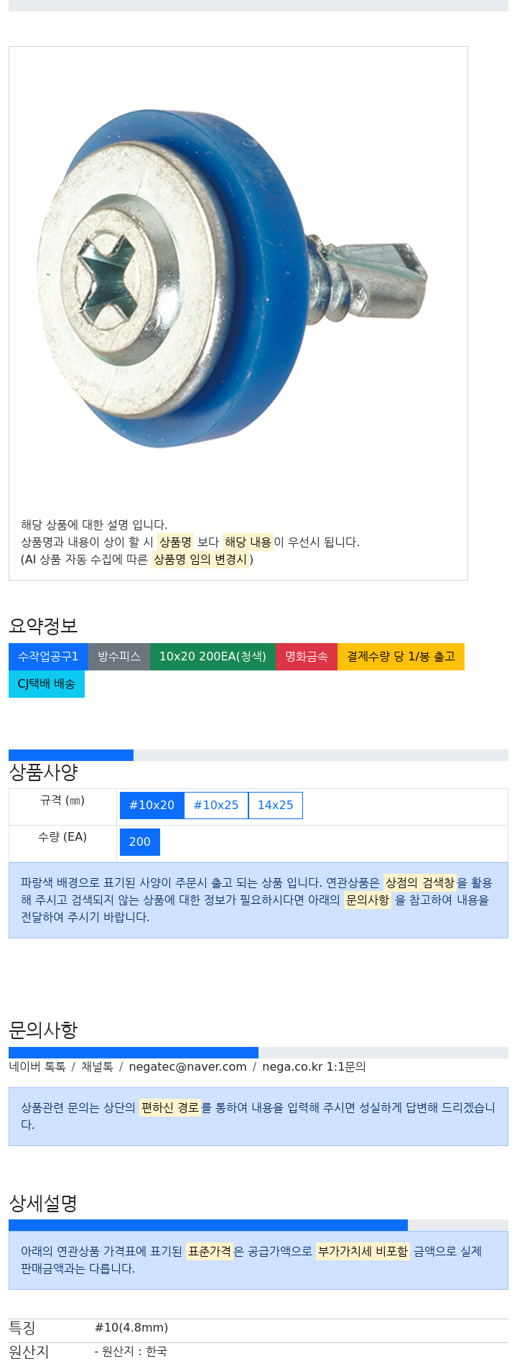Open the 채널톡 chat link
The height and width of the screenshot is (1366, 517).
click(97, 1067)
